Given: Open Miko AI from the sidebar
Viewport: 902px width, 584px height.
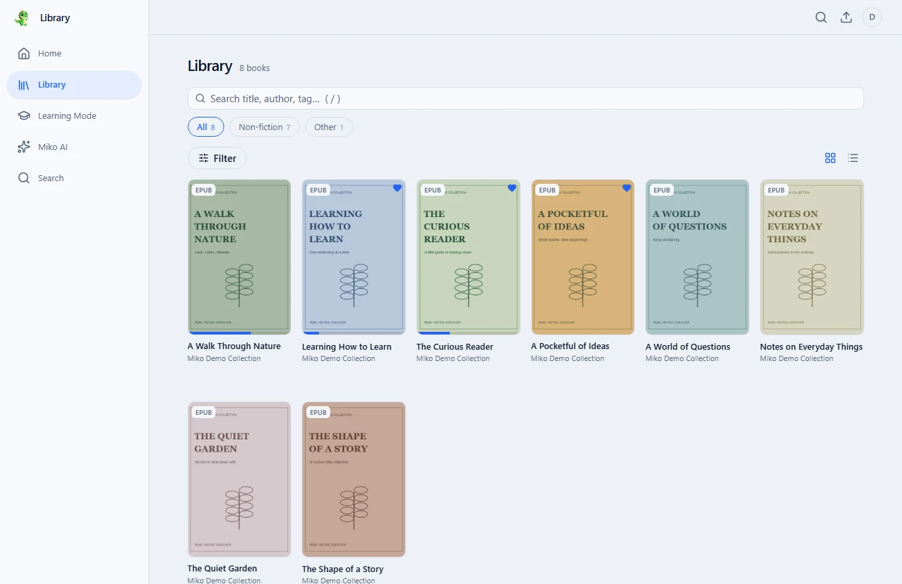Looking at the screenshot, I should (74, 147).
